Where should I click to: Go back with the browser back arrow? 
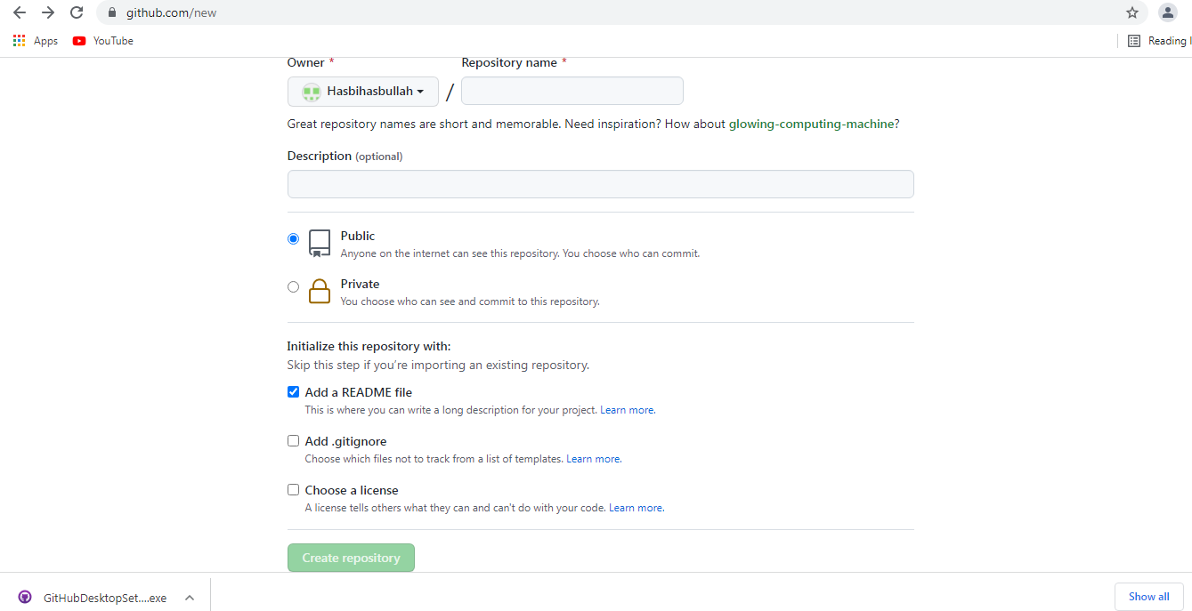pos(20,12)
